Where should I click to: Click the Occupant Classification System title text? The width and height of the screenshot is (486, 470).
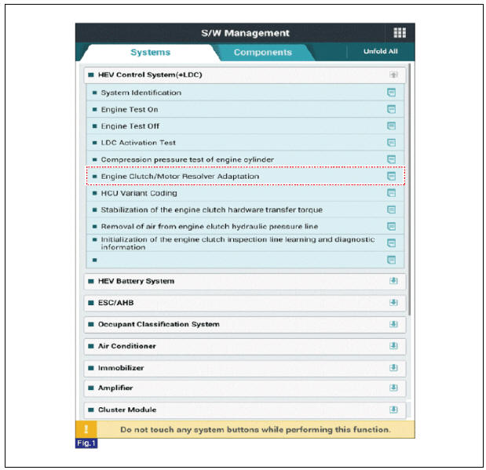(x=159, y=324)
